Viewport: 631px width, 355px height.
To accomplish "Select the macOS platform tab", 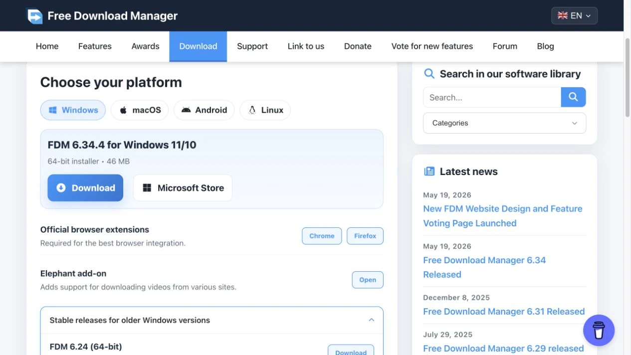I will tap(140, 110).
